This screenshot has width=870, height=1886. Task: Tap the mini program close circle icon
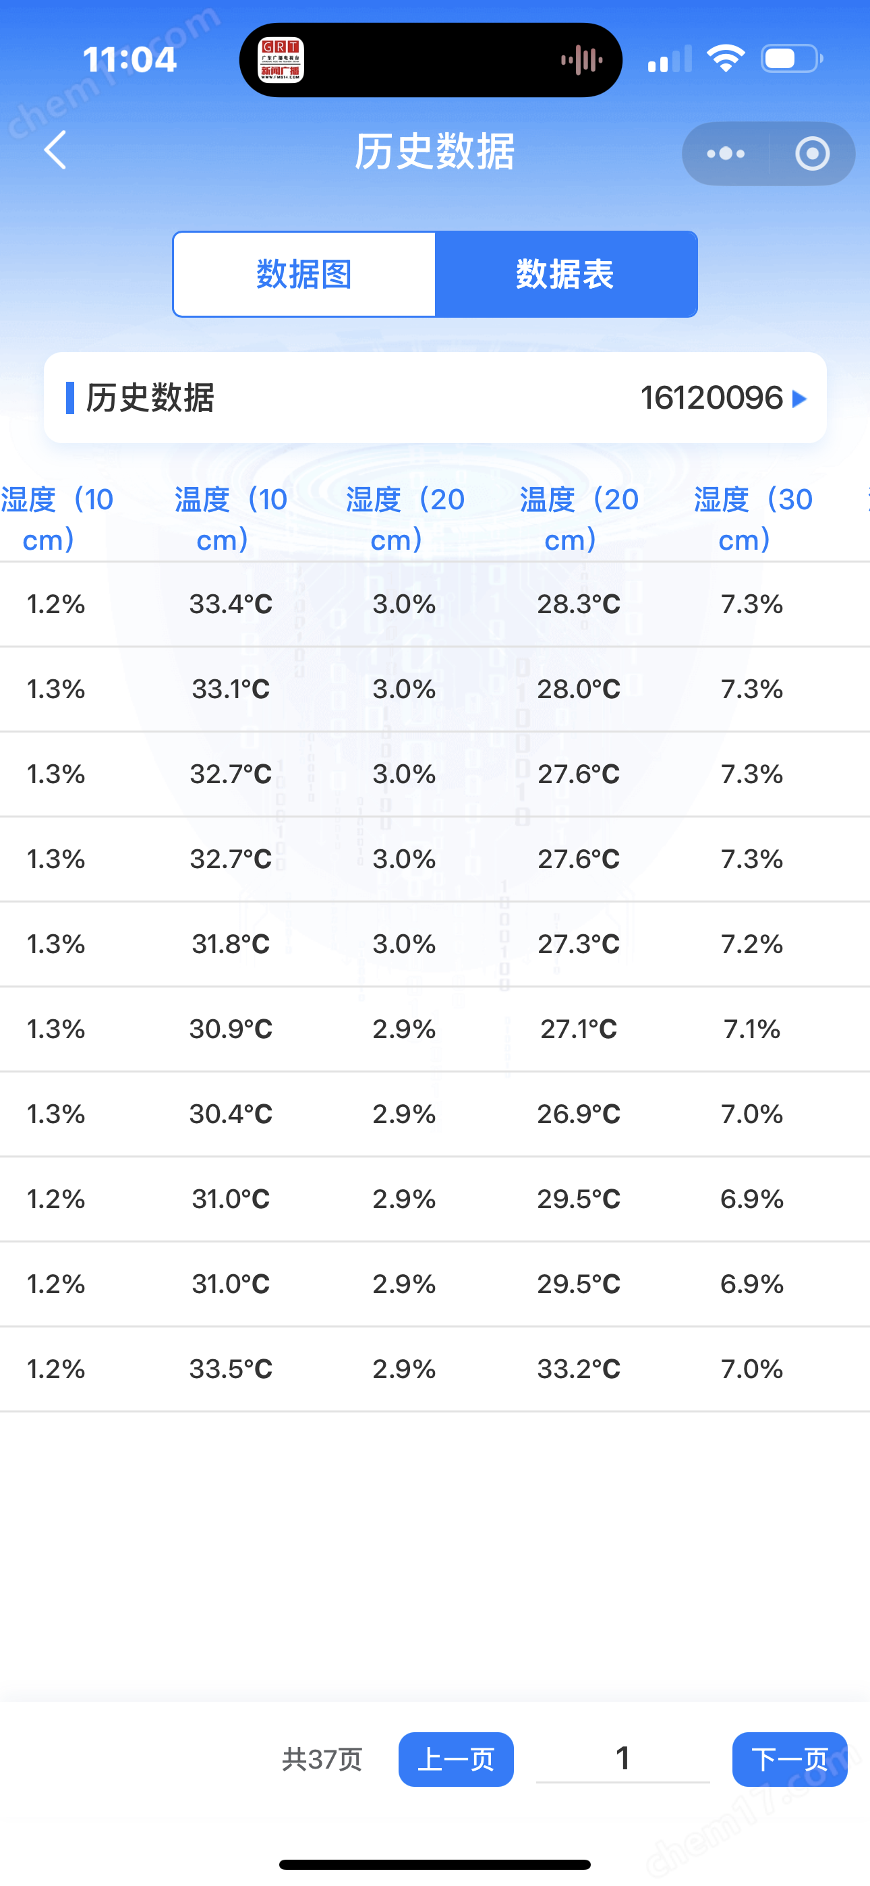pos(812,154)
